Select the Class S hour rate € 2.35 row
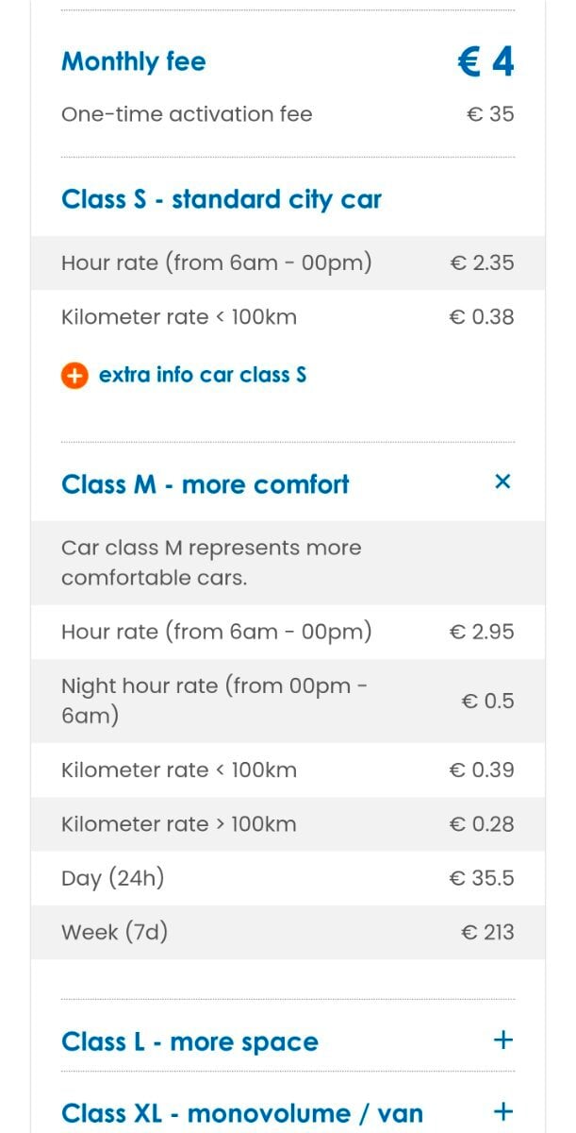 point(288,262)
